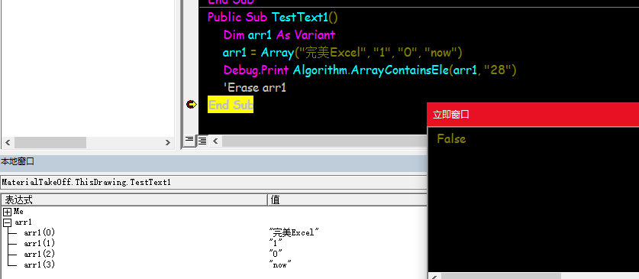Click left scroll arrow of code window
The width and height of the screenshot is (639, 279).
click(215, 141)
